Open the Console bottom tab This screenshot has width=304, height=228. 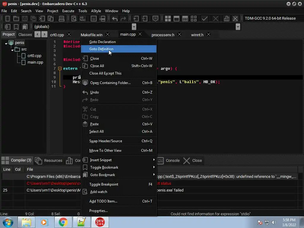(x=169, y=161)
